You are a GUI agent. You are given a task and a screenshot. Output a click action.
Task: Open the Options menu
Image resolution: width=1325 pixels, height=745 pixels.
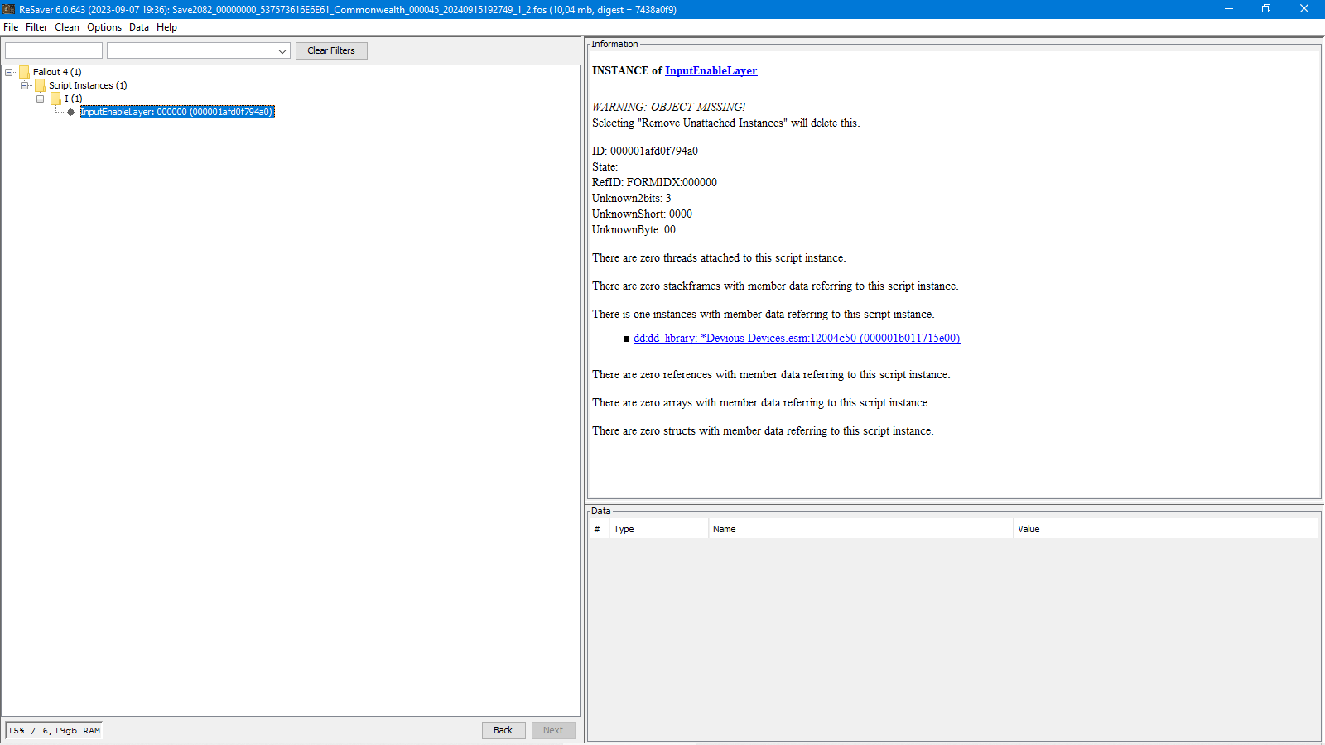click(104, 27)
